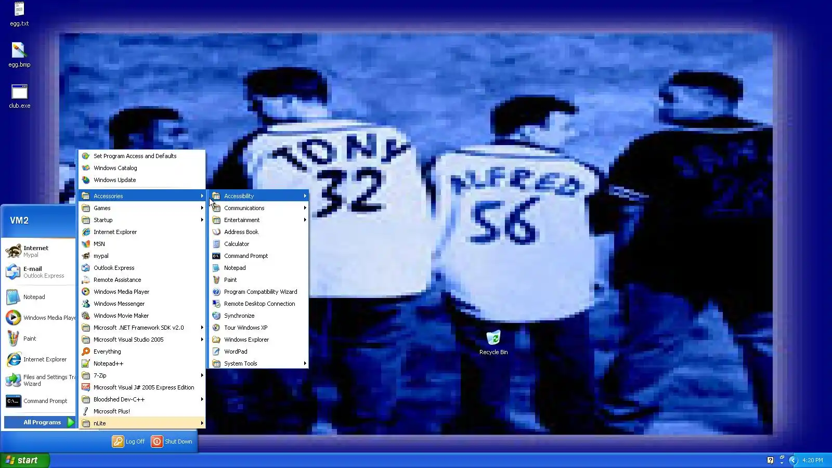832x468 pixels.
Task: Open the egg.txt desktop file icon
Action: pos(19,9)
